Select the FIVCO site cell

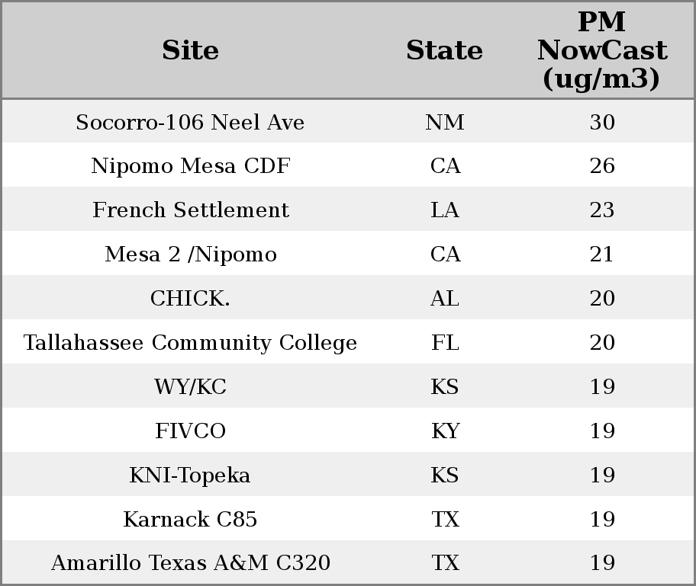click(190, 431)
